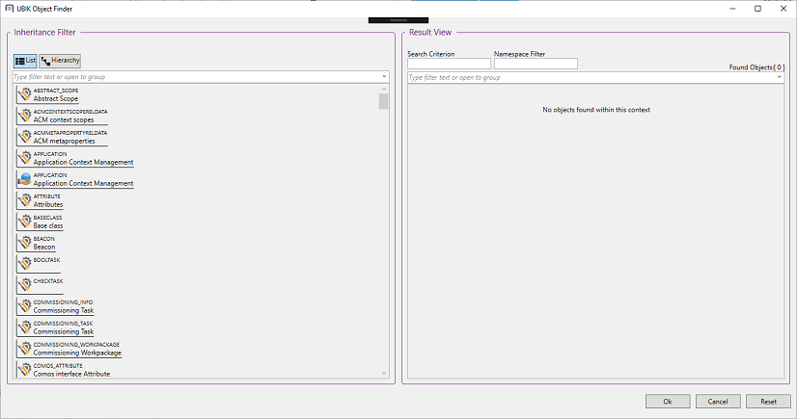Click the ACM context scopes icon

click(25, 116)
